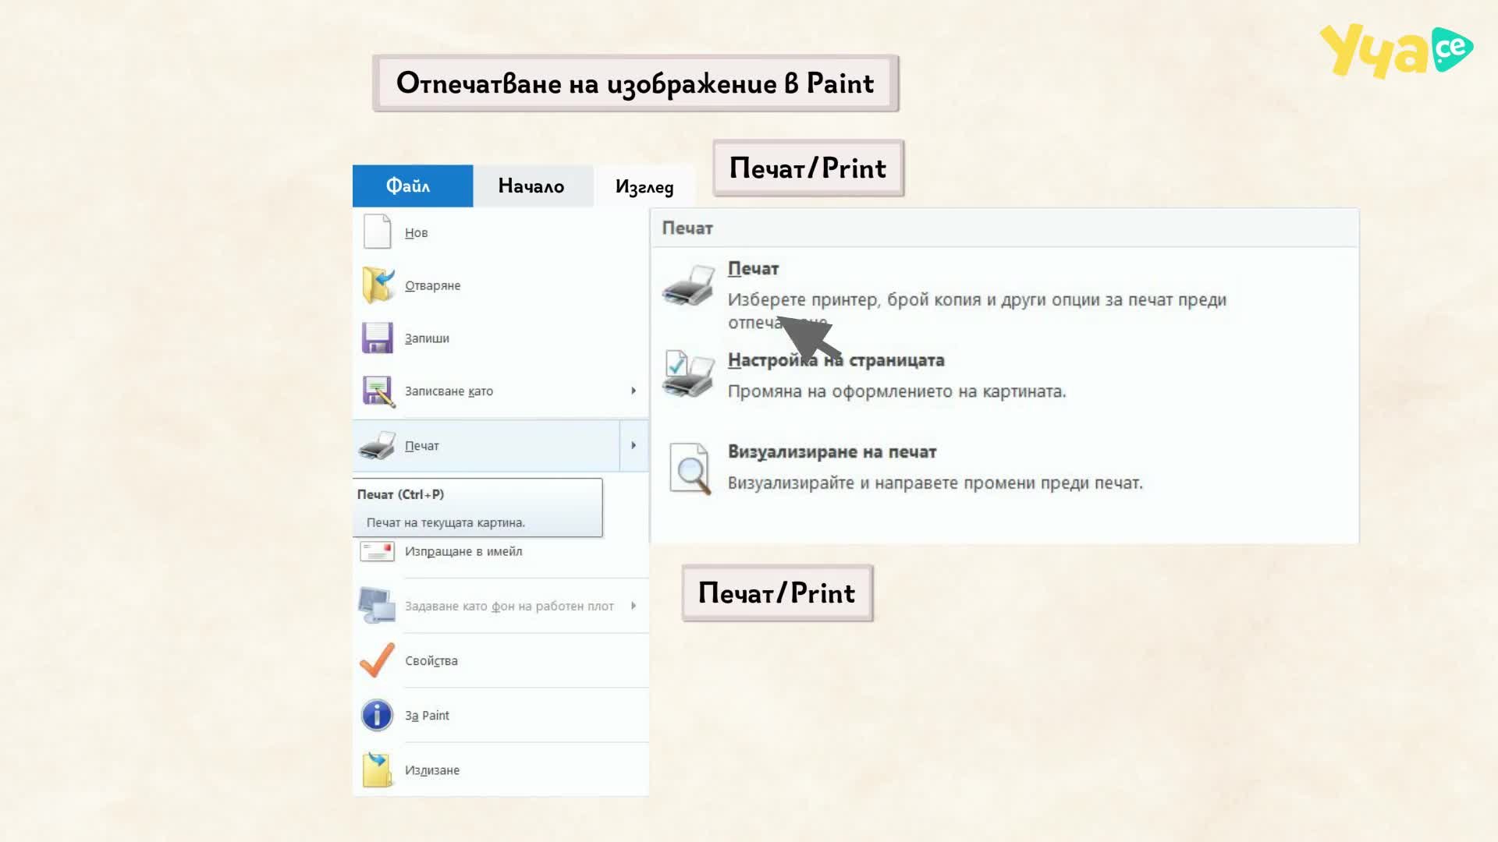Click the printer icon in the Печат menu row
The height and width of the screenshot is (842, 1498).
(377, 445)
